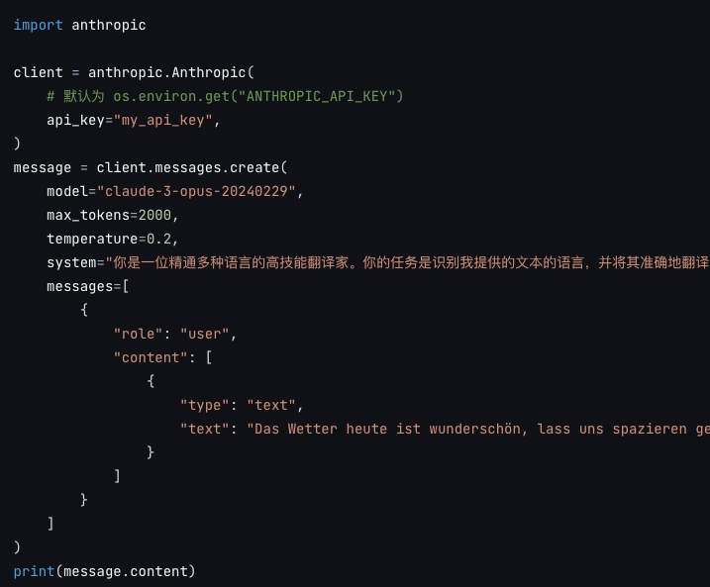Click the "claude-3-opus-20240229" model string
This screenshot has height=587, width=710.
coord(196,191)
